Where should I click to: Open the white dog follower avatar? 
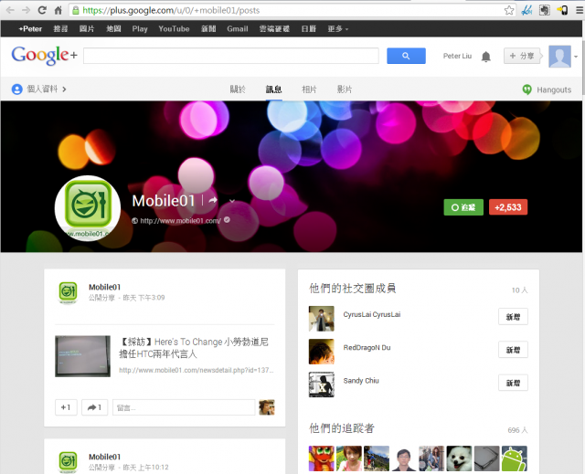pyautogui.click(x=459, y=458)
